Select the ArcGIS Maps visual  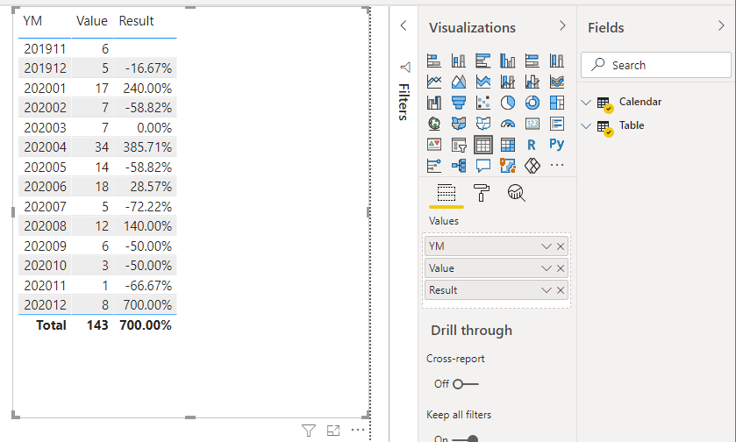507,166
